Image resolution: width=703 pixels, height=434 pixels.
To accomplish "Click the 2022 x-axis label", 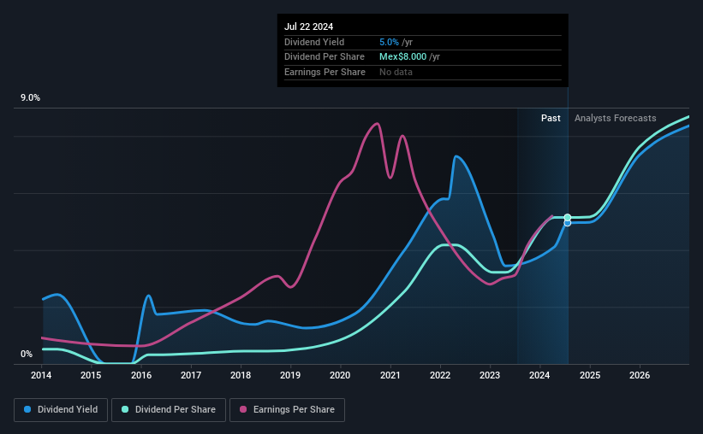I will point(440,375).
